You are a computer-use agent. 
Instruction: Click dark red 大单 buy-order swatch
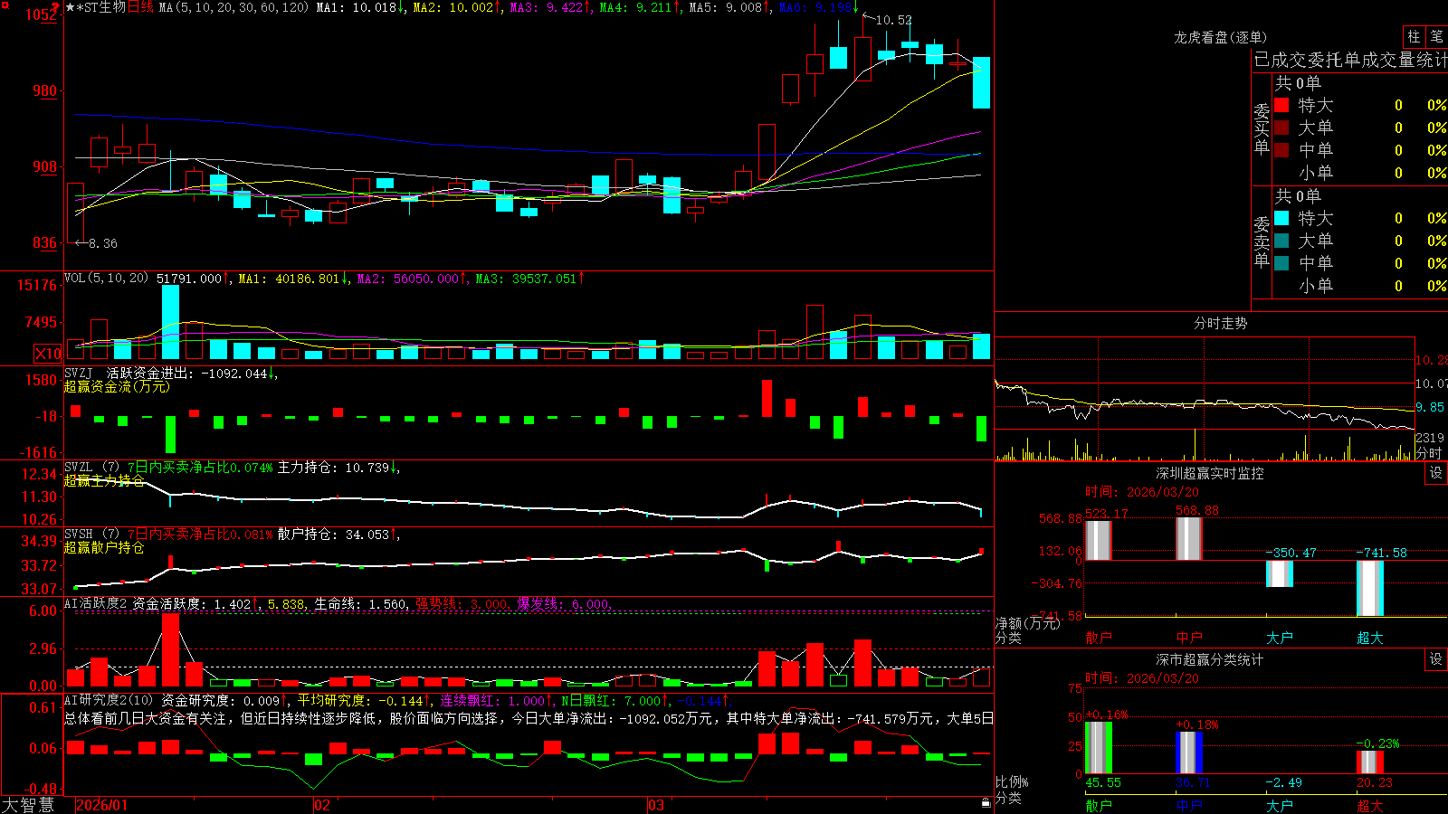pos(1281,128)
